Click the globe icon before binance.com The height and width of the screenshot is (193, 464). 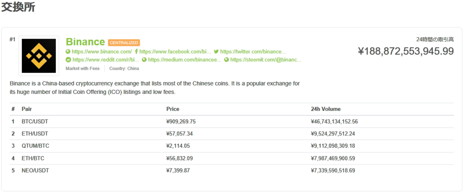(68, 52)
